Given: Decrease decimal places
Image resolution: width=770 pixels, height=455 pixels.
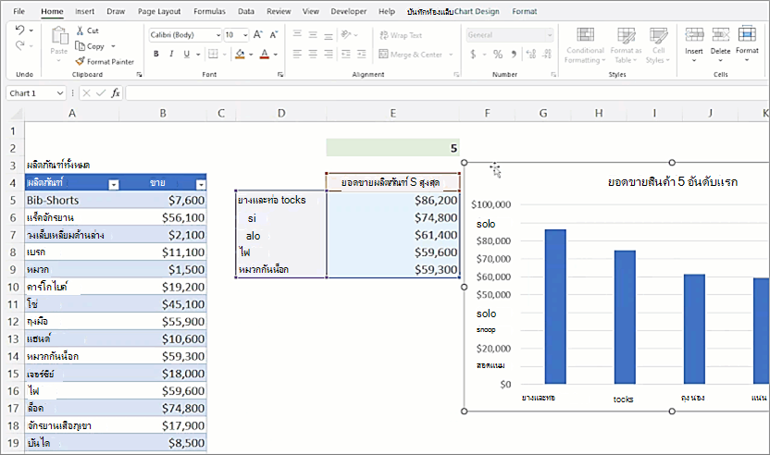Looking at the screenshot, I should tap(547, 54).
